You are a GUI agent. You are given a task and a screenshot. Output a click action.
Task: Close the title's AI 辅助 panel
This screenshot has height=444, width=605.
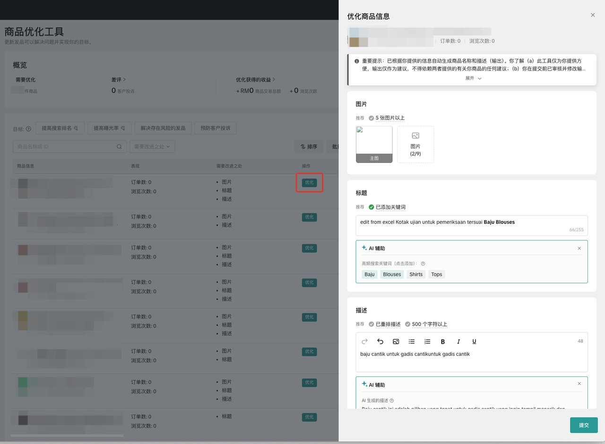pos(579,248)
